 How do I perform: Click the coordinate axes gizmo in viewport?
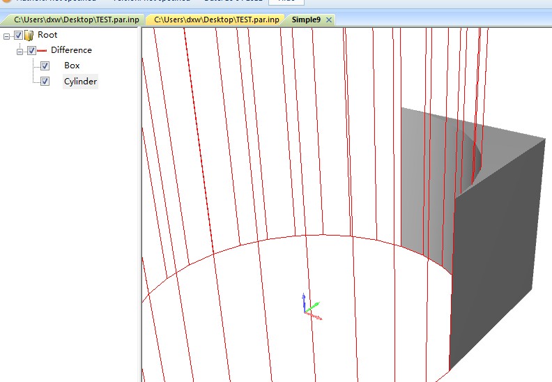point(312,306)
